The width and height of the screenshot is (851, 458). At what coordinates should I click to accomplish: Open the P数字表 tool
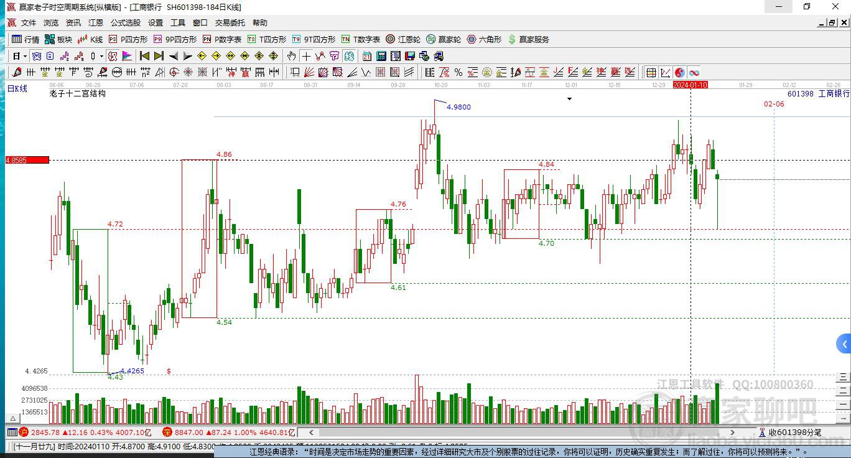pyautogui.click(x=222, y=39)
